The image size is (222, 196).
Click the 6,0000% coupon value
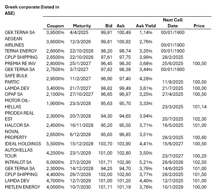(x=55, y=162)
